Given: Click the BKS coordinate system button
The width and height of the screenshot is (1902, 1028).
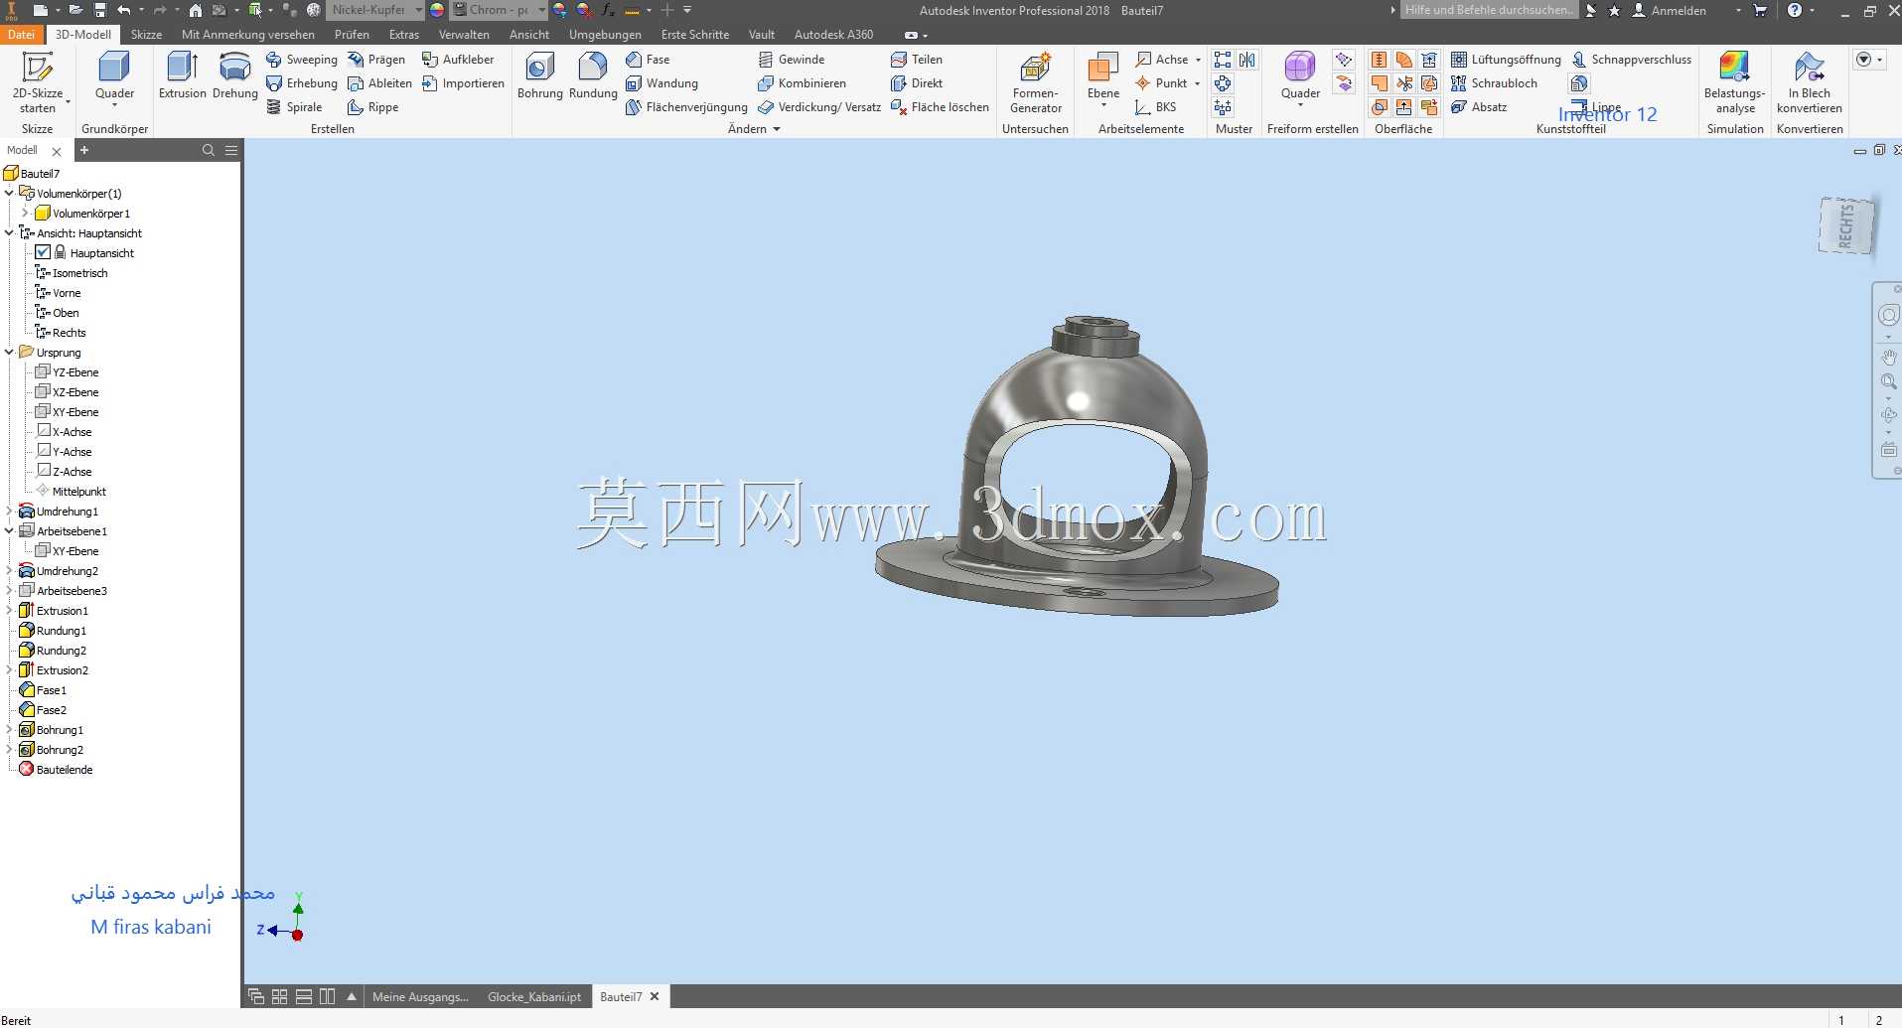Looking at the screenshot, I should (x=1156, y=107).
